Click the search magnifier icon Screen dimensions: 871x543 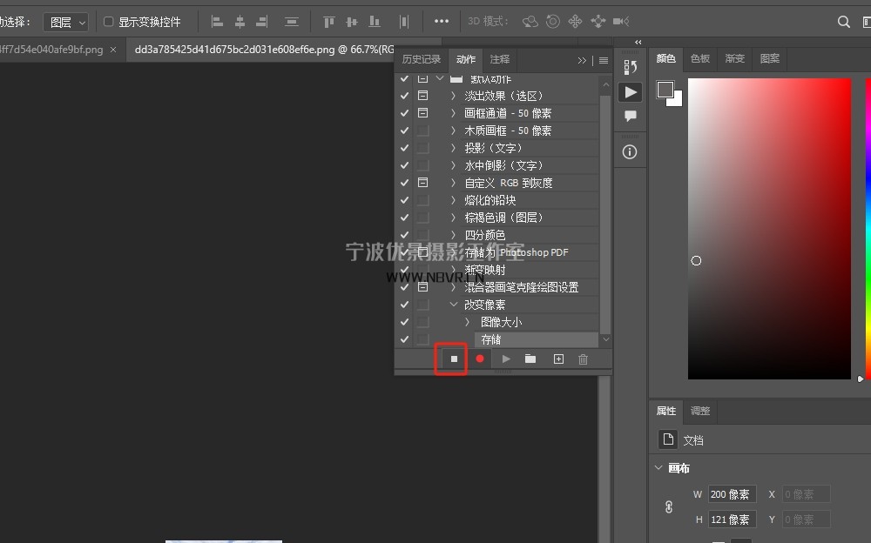tap(843, 22)
